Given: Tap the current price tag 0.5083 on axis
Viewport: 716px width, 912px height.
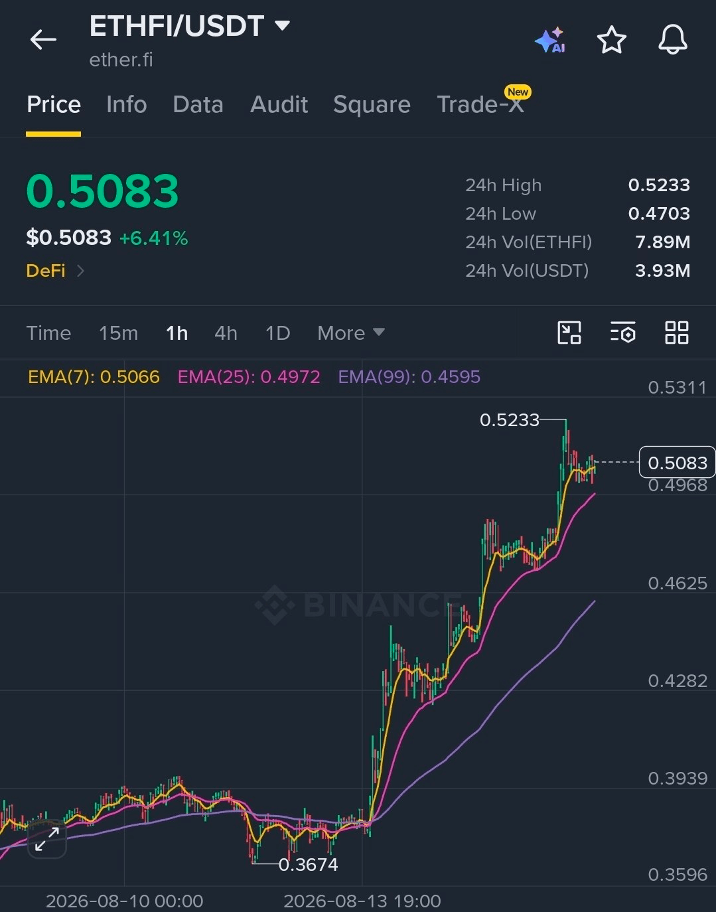Looking at the screenshot, I should (x=677, y=463).
